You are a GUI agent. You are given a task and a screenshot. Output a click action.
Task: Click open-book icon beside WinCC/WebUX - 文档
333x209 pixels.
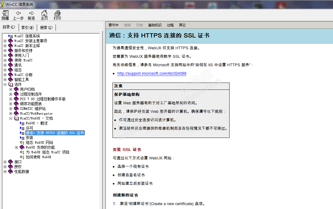(x=16, y=118)
